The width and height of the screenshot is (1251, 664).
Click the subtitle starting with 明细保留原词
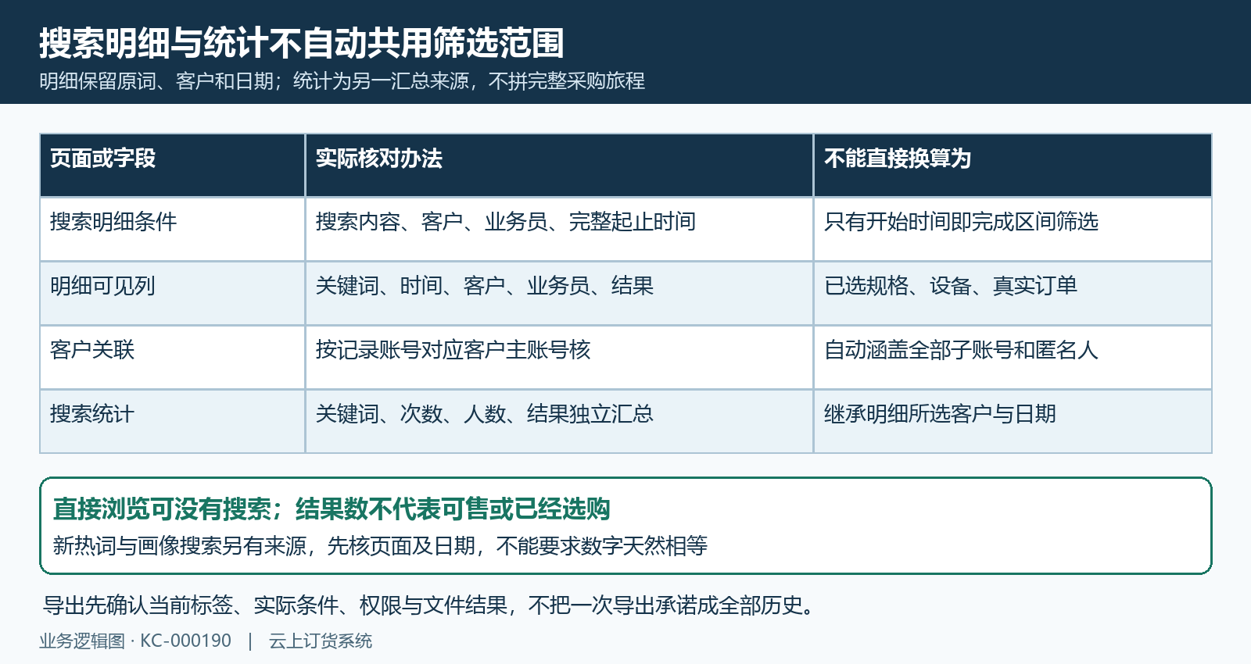click(x=342, y=81)
